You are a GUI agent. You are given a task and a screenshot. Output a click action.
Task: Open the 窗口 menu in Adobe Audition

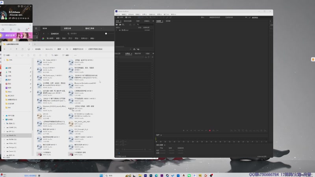click(166, 15)
